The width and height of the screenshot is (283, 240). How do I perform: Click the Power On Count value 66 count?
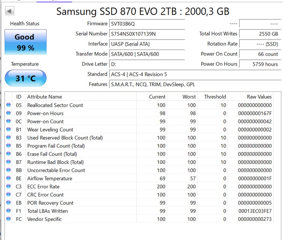[x=260, y=54]
